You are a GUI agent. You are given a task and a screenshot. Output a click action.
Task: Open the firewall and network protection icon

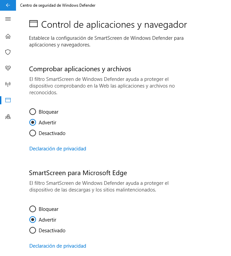8,84
